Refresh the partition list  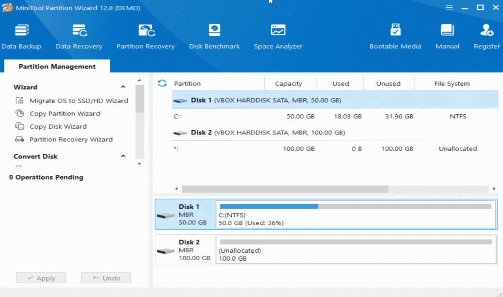tap(162, 83)
